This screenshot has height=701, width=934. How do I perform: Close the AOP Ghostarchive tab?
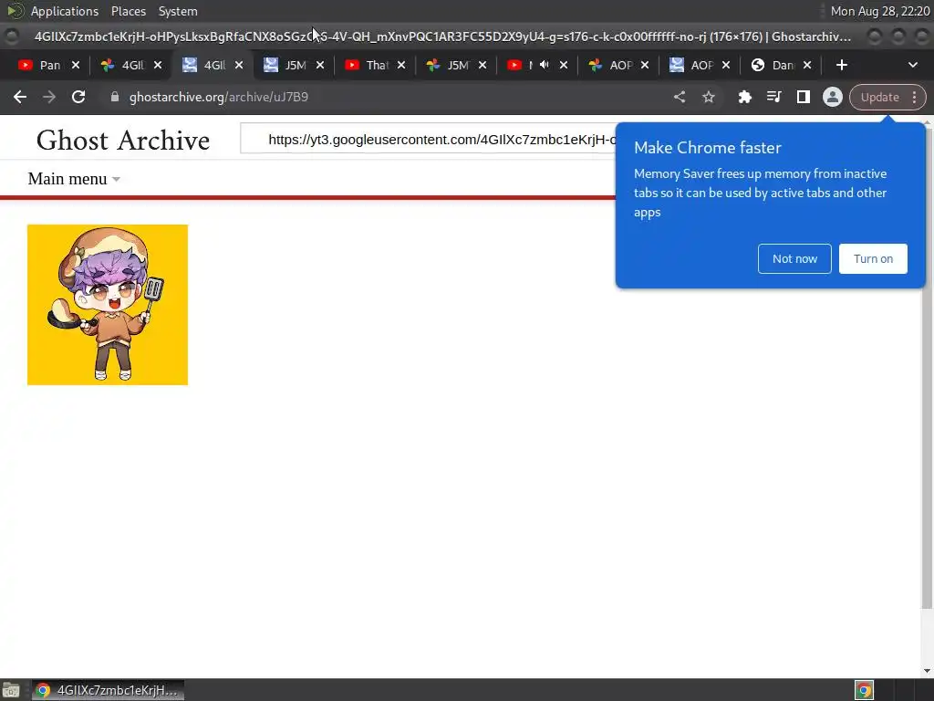726,65
